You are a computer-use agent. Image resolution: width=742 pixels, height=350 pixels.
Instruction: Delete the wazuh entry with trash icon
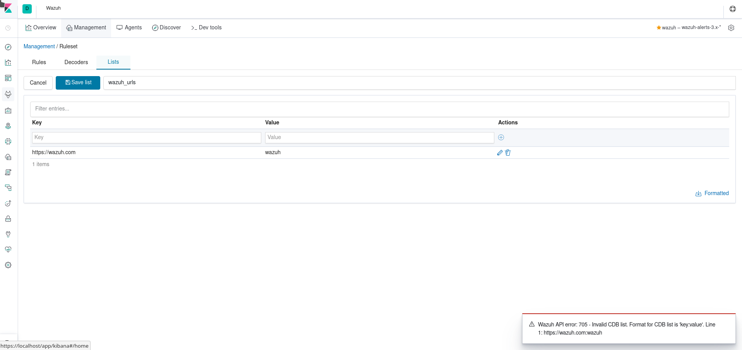[508, 153]
